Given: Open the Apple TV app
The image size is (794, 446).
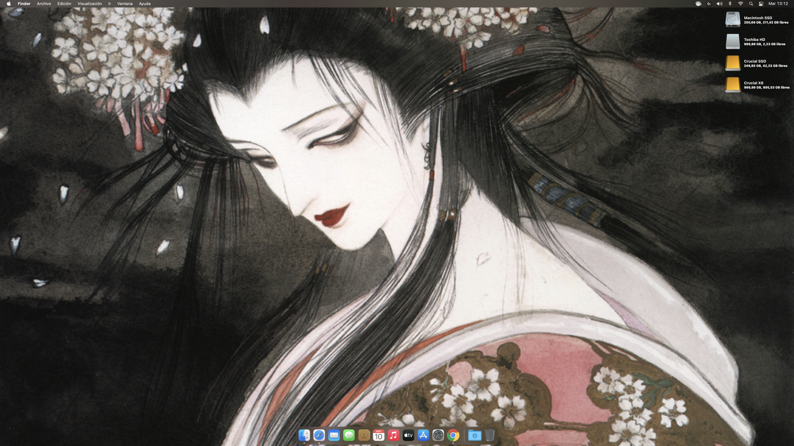Looking at the screenshot, I should click(409, 435).
